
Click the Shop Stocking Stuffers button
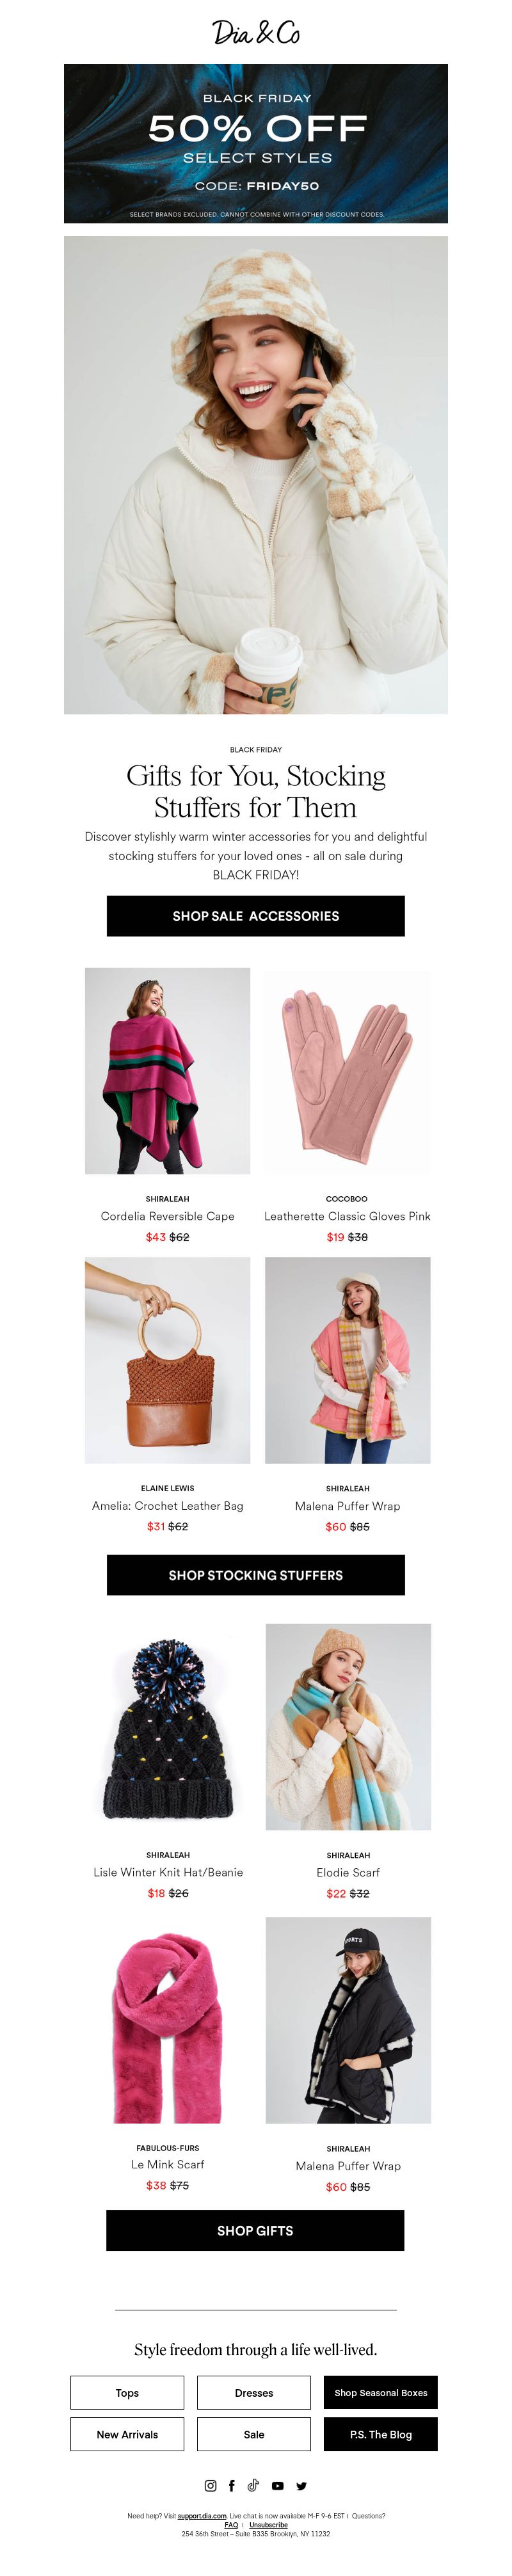[256, 1575]
